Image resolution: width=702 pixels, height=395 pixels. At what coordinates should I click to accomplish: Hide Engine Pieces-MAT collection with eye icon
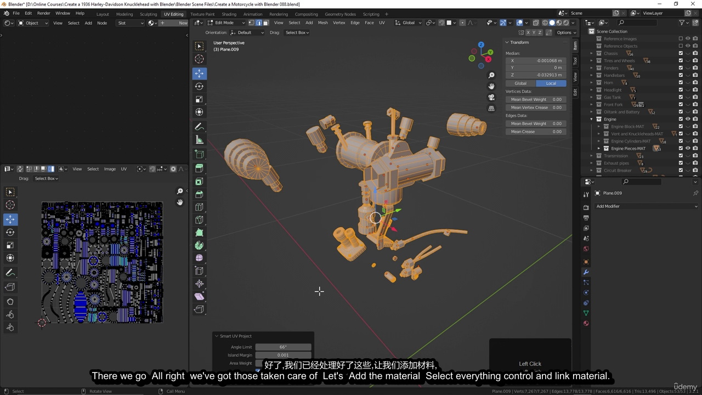click(688, 148)
